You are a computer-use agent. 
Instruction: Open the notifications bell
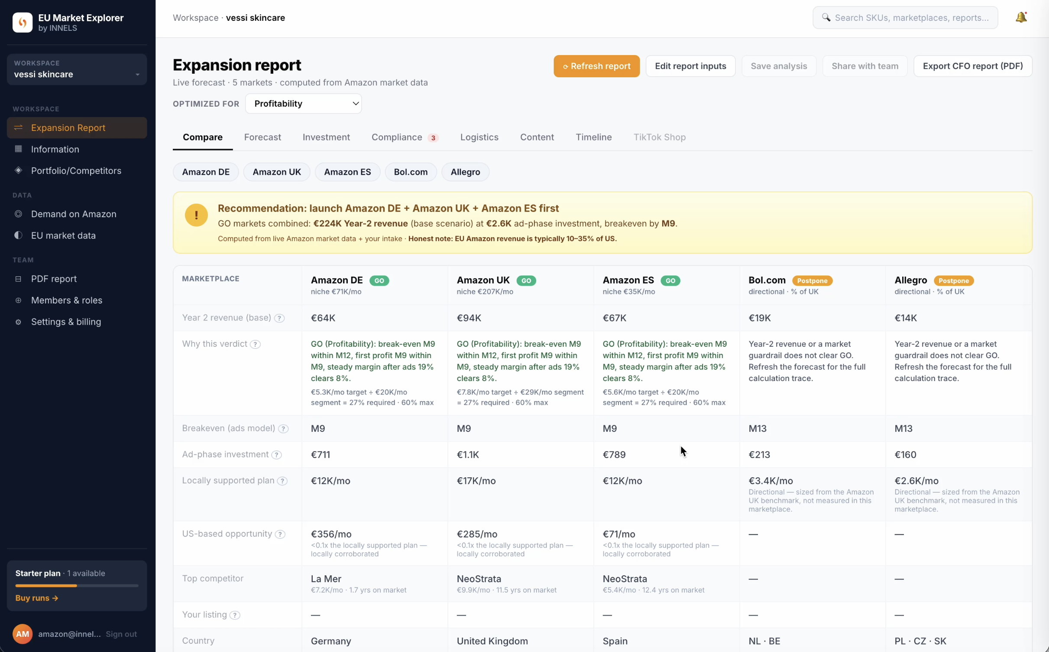pos(1021,17)
